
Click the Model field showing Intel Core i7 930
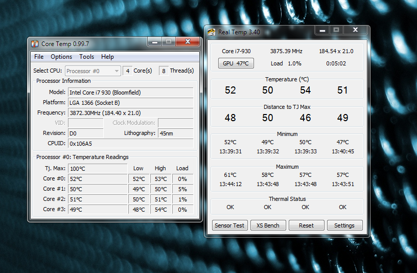(x=131, y=93)
